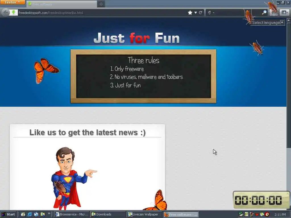Click fourth quick launch folder-search icon

[x=43, y=214]
